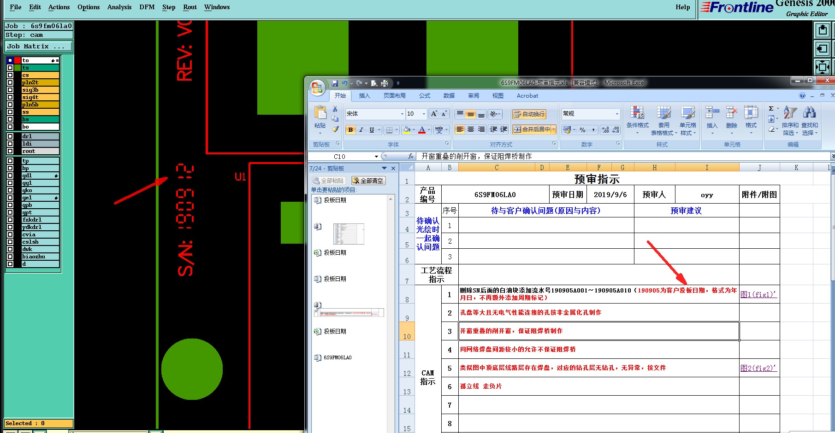835x433 pixels.
Task: Click the AutoSum sigma icon
Action: tap(771, 109)
